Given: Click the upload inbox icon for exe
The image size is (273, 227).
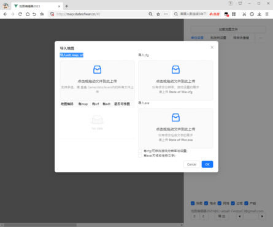Looking at the screenshot, I should (x=175, y=117).
